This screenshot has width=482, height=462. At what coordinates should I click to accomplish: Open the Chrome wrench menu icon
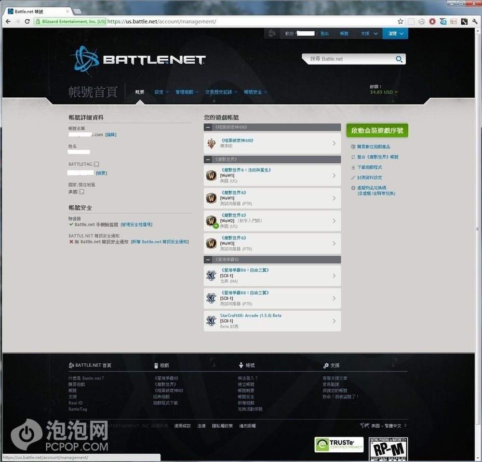(475, 22)
